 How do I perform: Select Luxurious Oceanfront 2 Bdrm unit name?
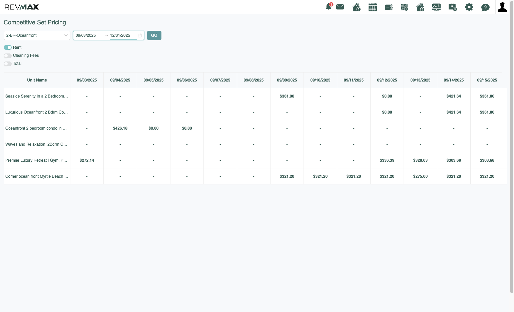pos(37,112)
